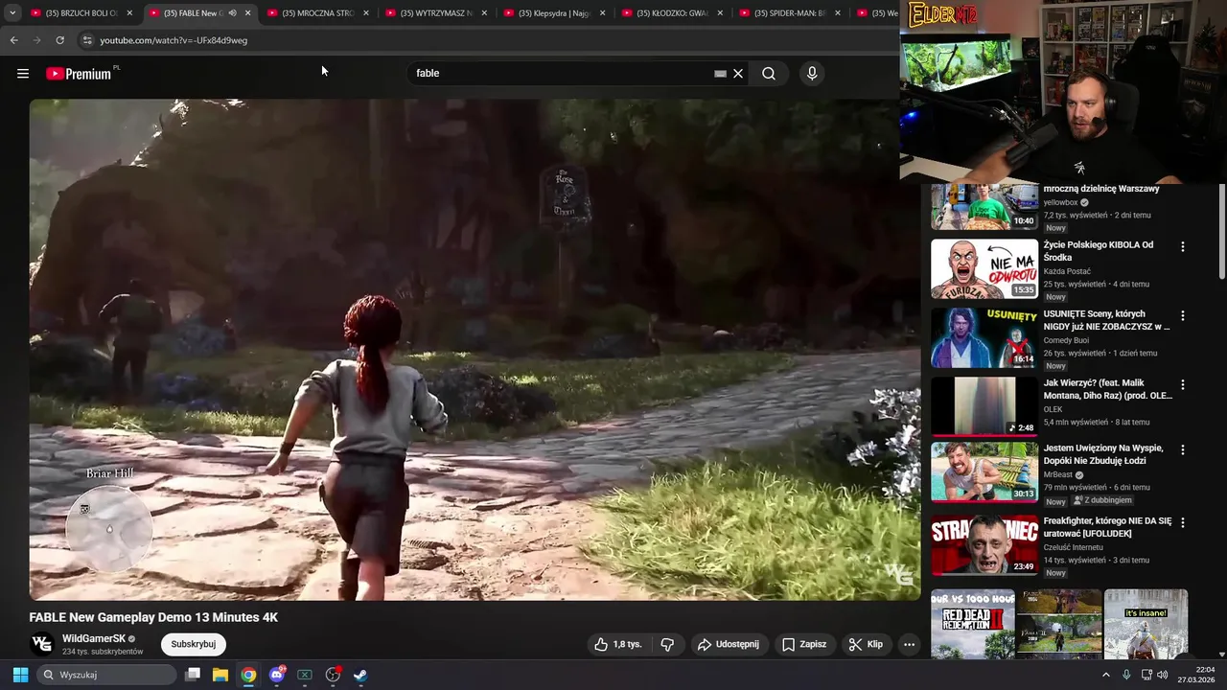Open options menu for Życie Polskiego KIBOLA
The image size is (1227, 690).
click(1182, 246)
